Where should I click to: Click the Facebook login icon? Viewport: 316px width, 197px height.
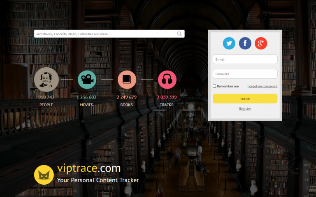[245, 43]
